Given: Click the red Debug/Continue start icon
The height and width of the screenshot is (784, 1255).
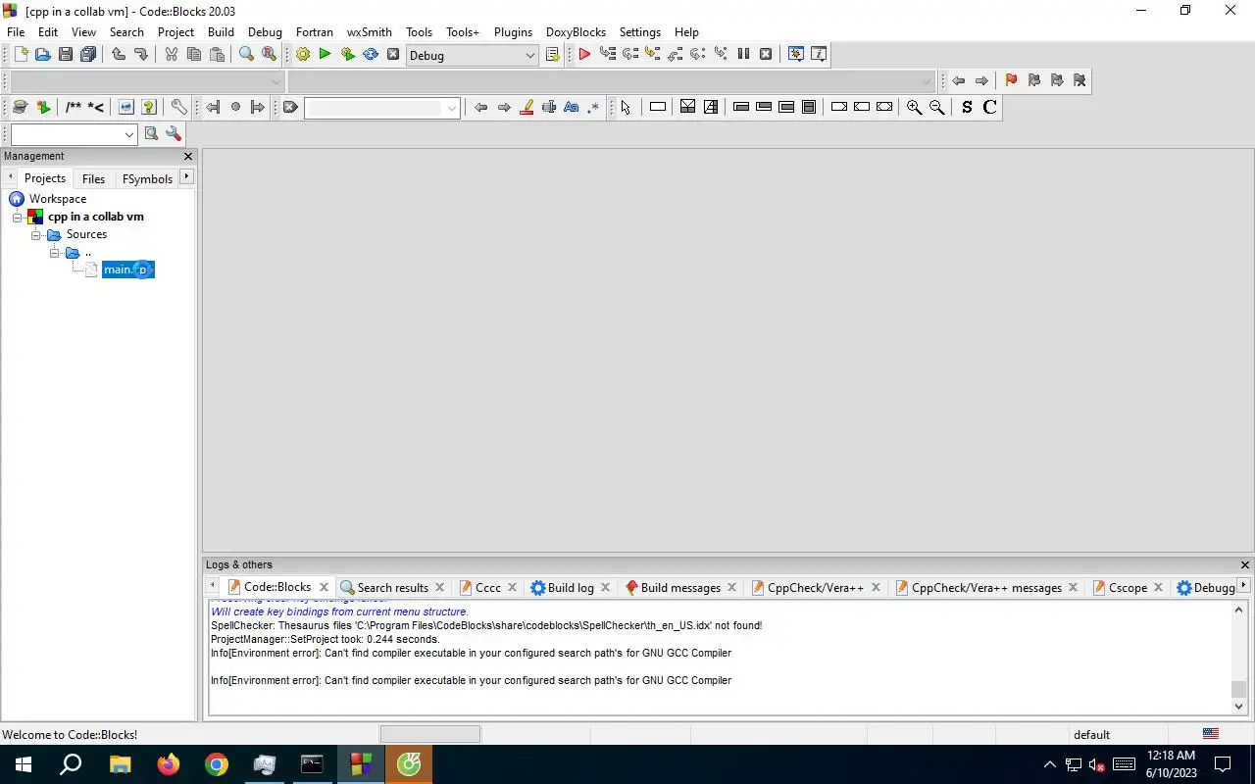Looking at the screenshot, I should tap(584, 55).
